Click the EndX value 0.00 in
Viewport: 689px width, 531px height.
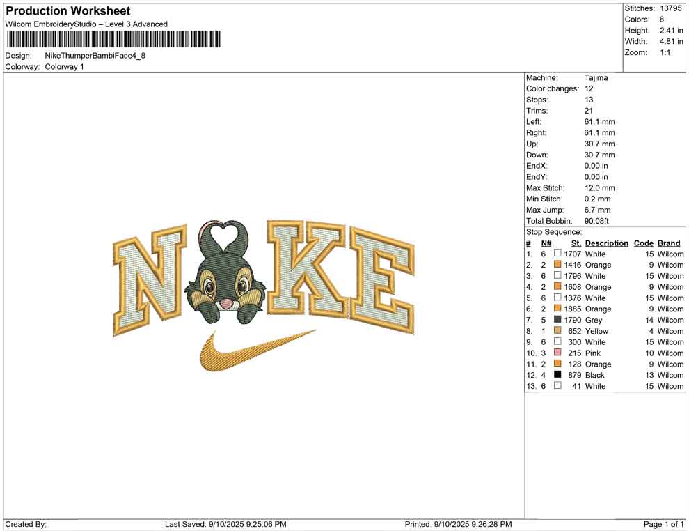(x=596, y=166)
